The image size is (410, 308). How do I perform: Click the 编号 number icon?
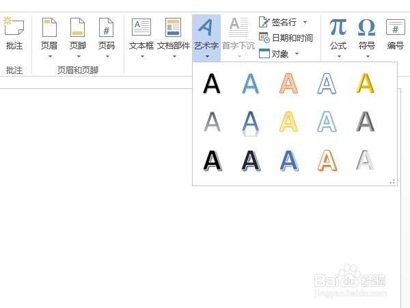[x=396, y=27]
